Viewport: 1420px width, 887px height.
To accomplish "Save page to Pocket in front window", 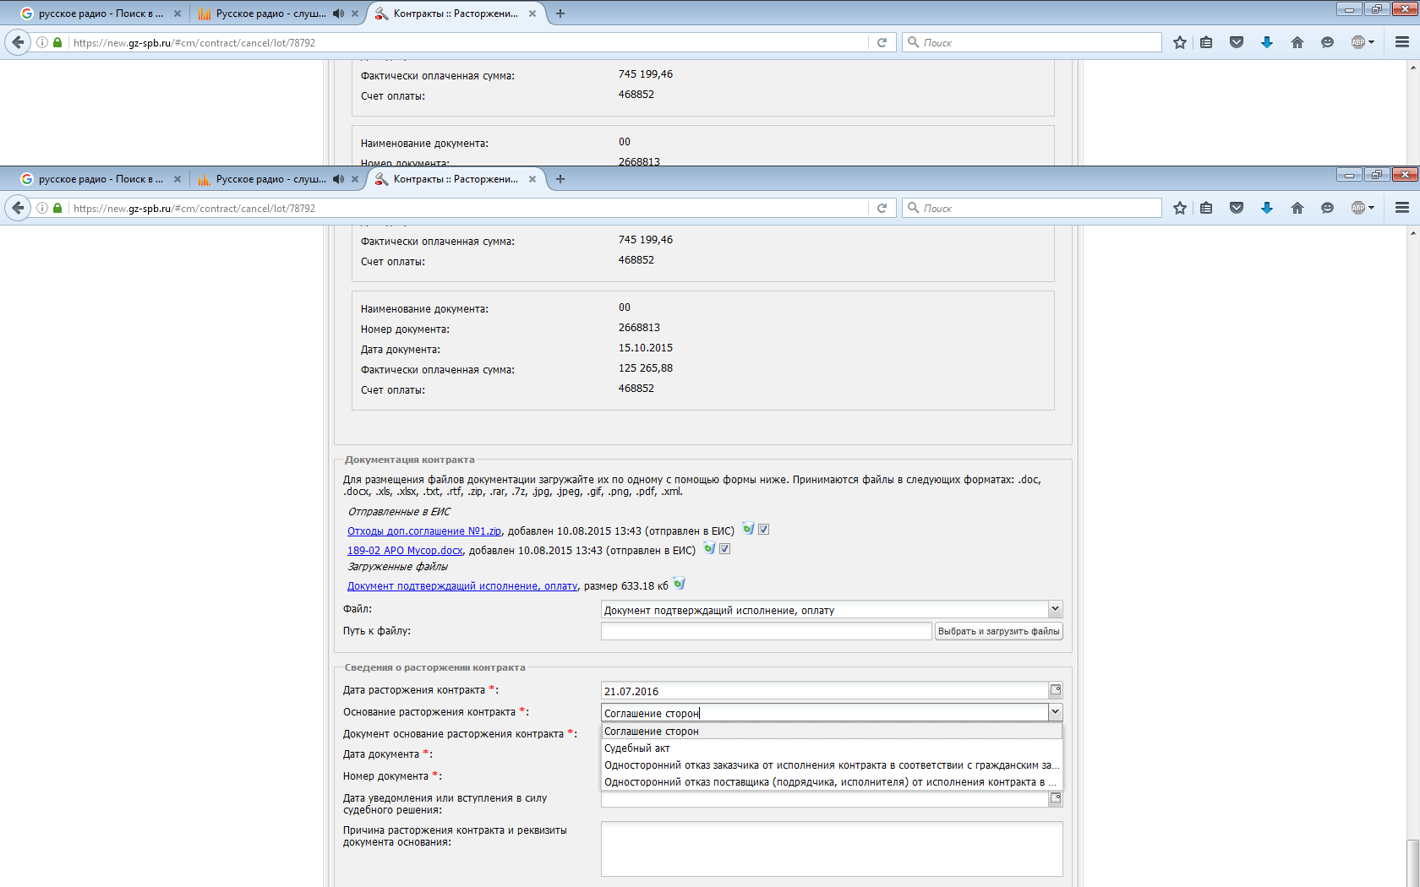I will [1237, 208].
